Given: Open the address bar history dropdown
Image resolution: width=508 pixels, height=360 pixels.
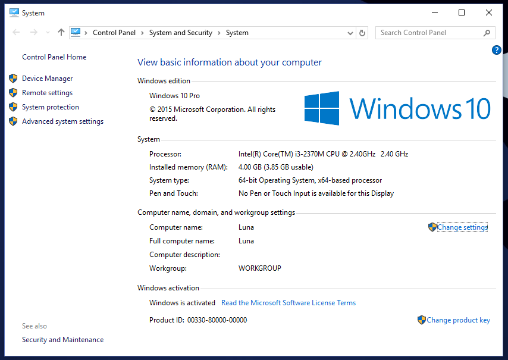Looking at the screenshot, I should 350,33.
